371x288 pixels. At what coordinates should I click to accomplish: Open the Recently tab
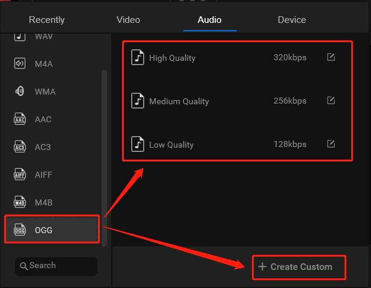tap(47, 20)
